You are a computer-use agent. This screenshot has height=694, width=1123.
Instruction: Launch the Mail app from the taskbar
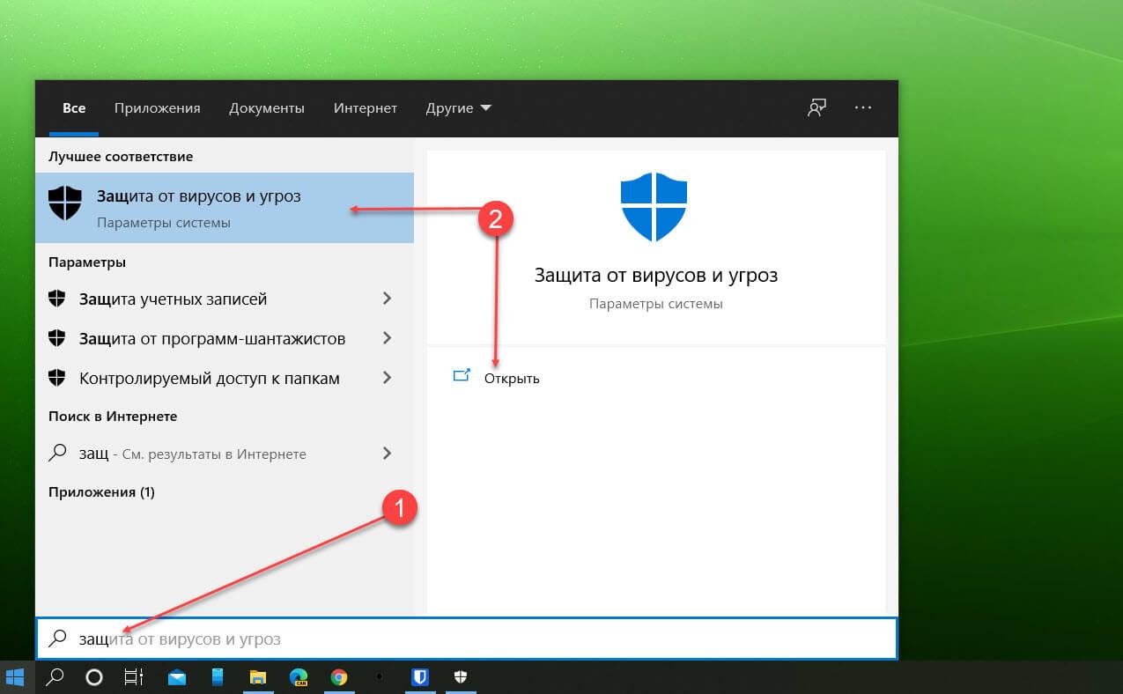[x=177, y=677]
